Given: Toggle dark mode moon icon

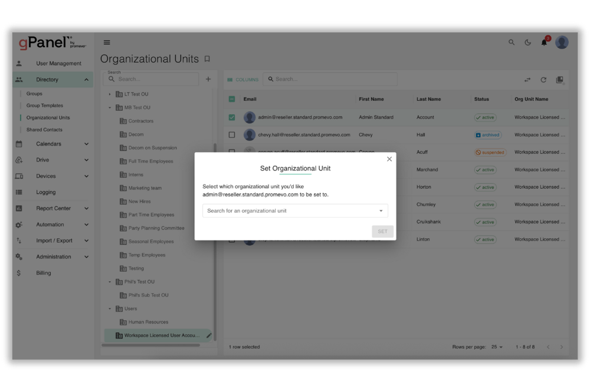Looking at the screenshot, I should tap(528, 42).
